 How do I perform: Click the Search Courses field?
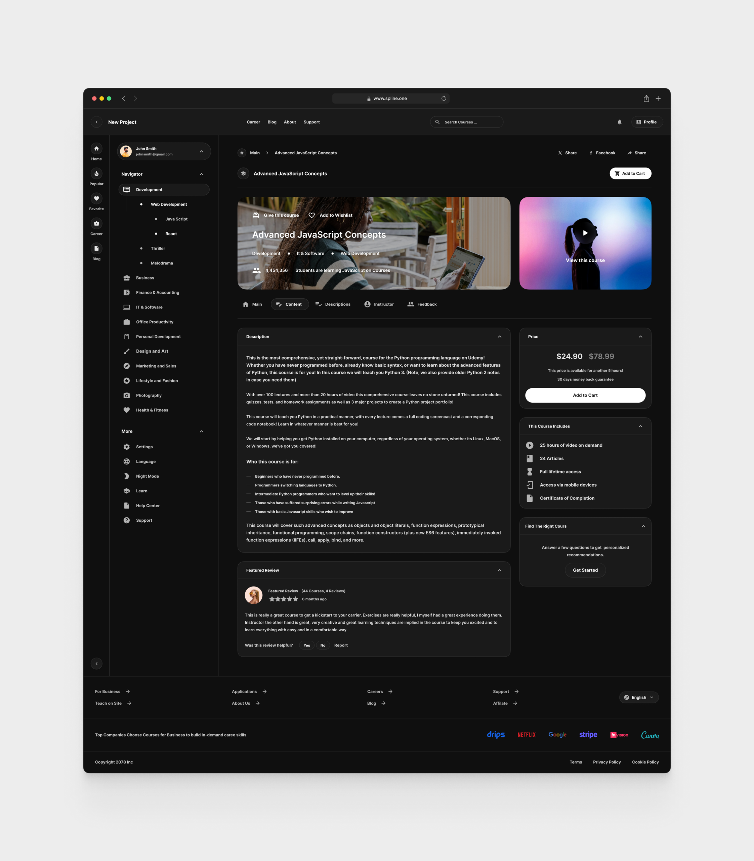click(467, 122)
